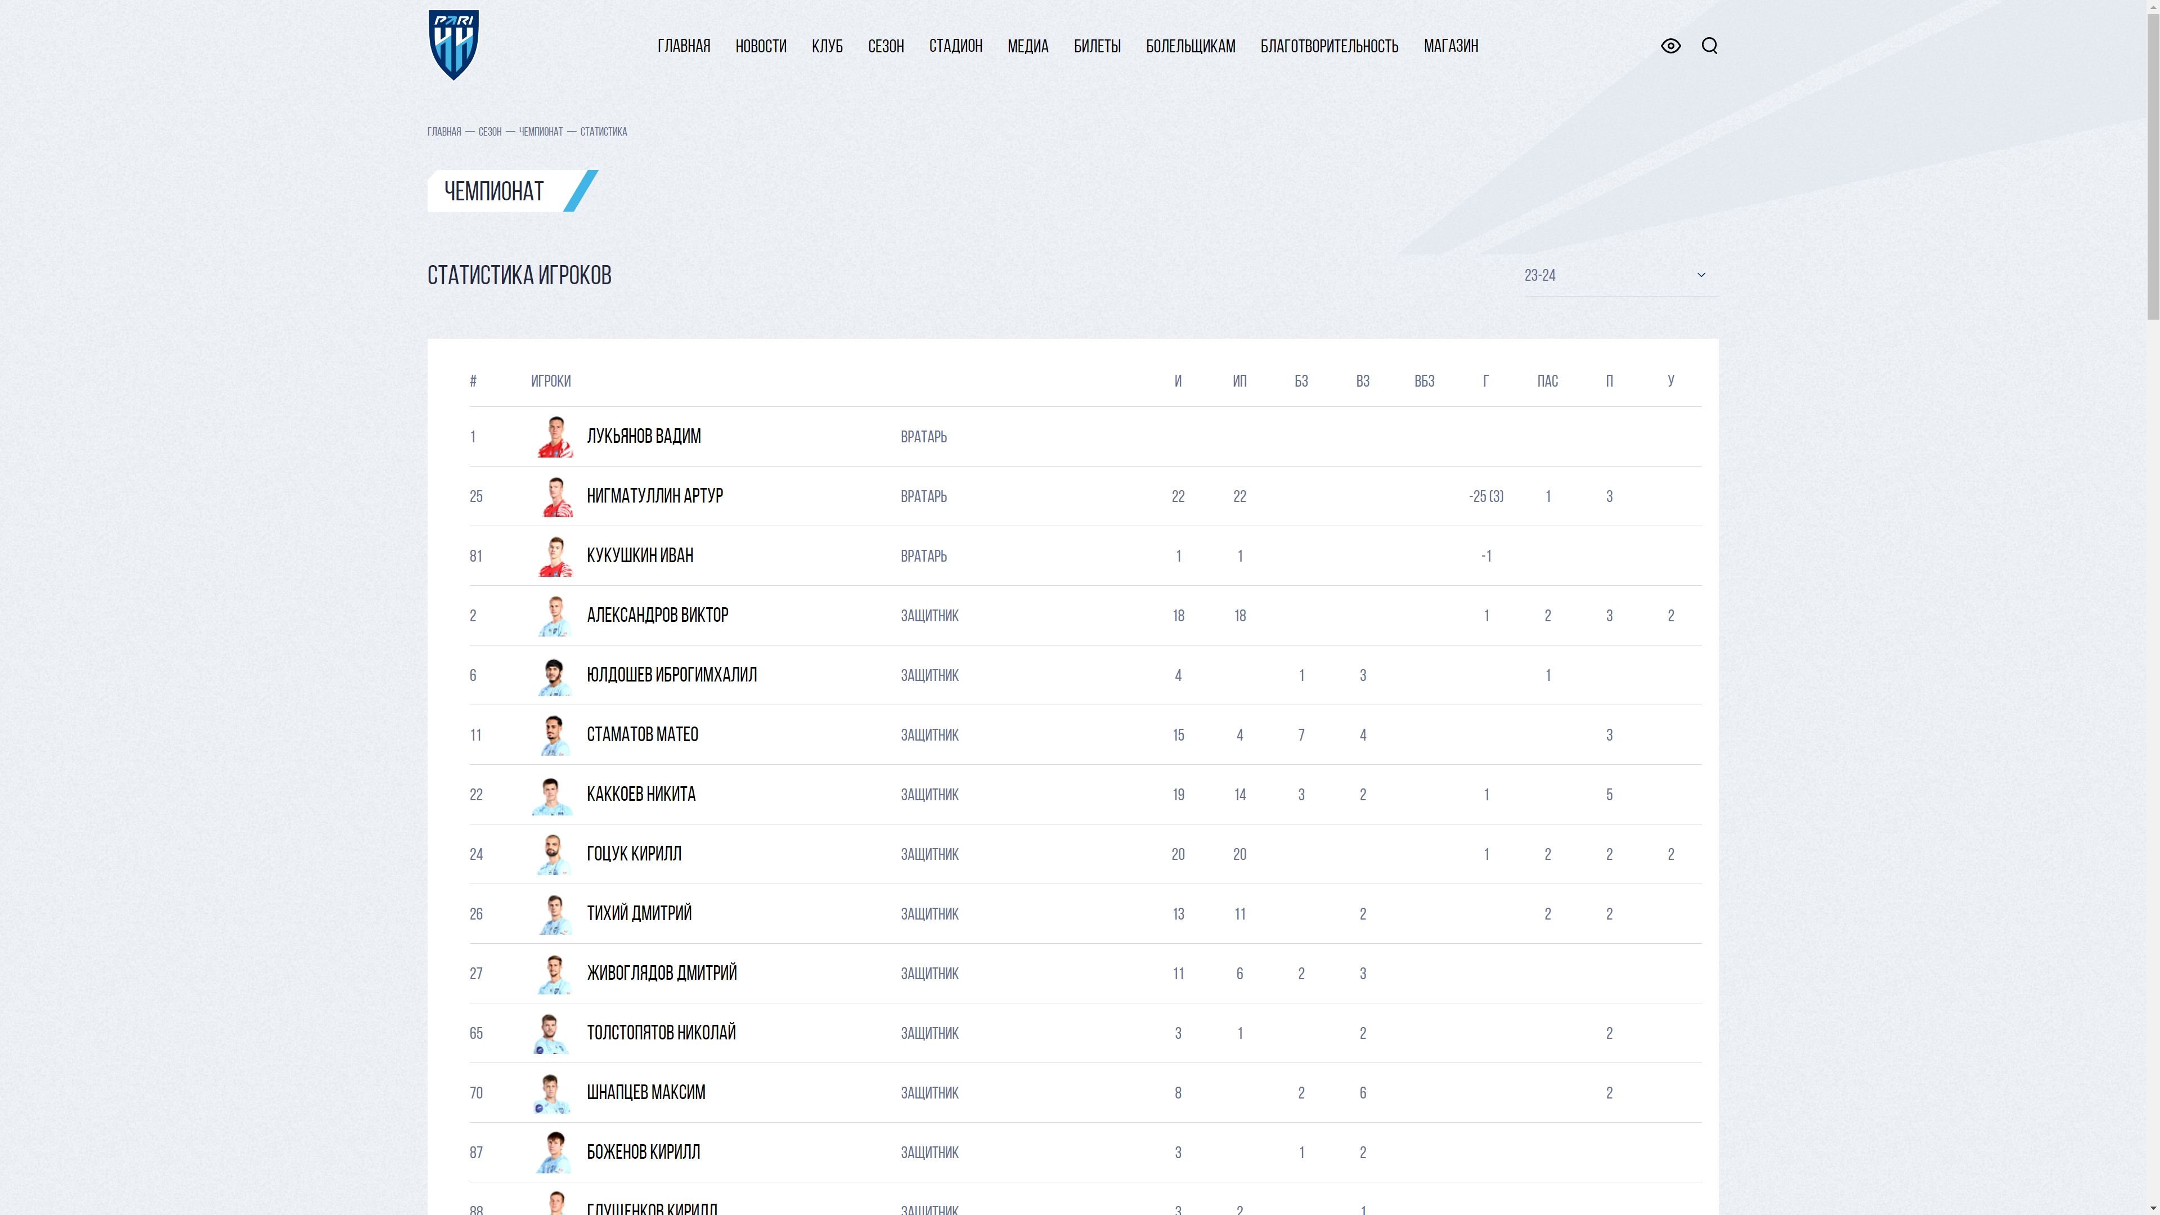Open the МАГАЗИН navigation link

pyautogui.click(x=1451, y=46)
